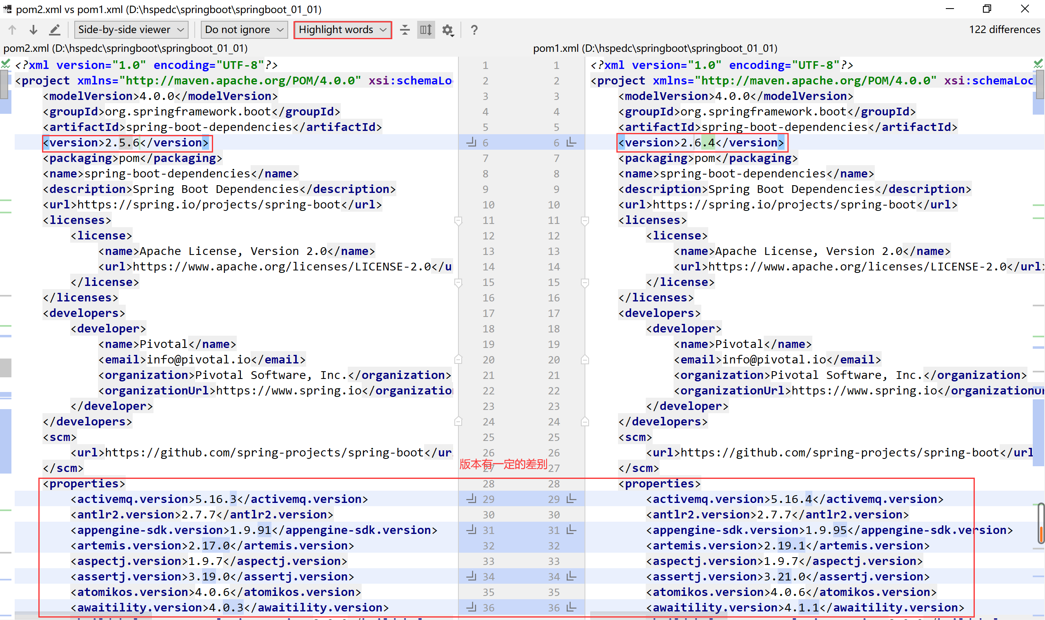Go to previous difference arrow
The width and height of the screenshot is (1045, 620).
(12, 30)
